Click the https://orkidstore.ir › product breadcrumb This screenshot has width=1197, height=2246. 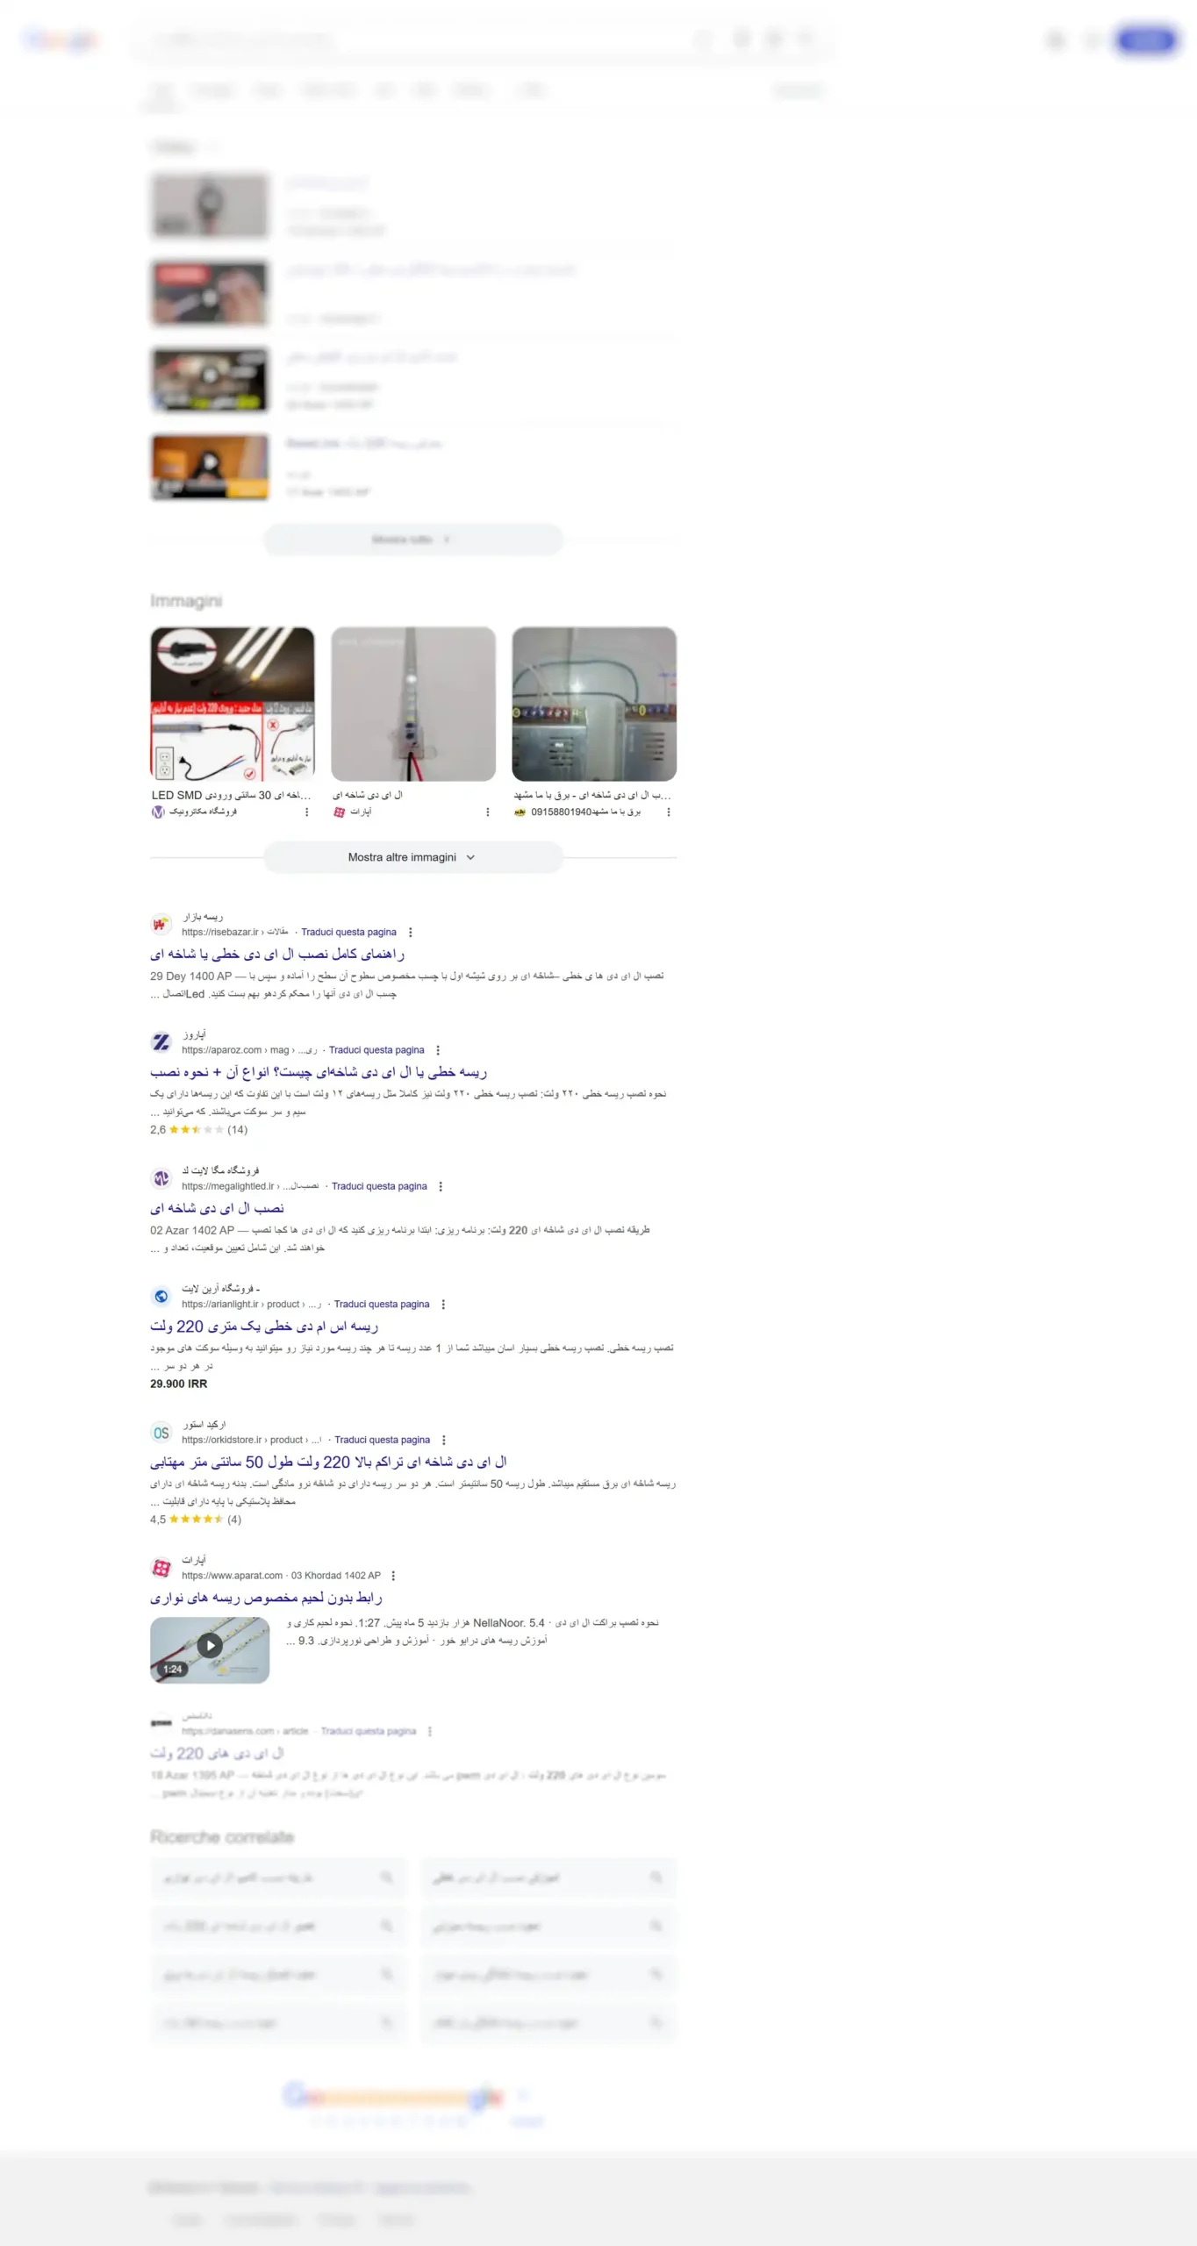click(252, 1440)
